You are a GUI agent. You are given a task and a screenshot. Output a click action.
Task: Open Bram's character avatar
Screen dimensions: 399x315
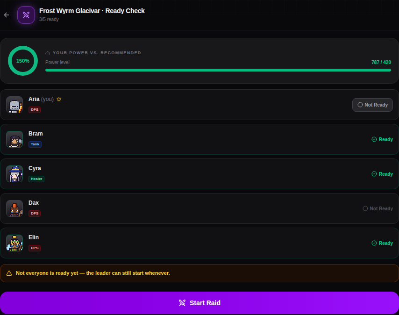pos(14,139)
